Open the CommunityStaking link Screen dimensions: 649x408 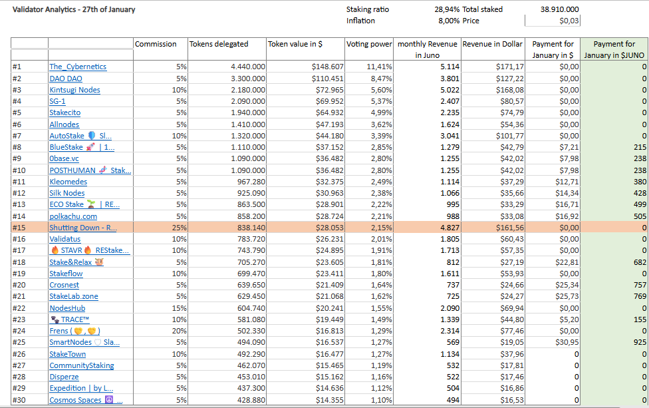pos(82,365)
